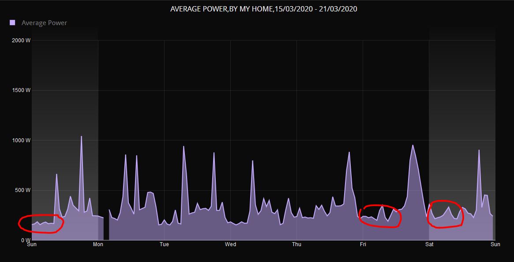Click inside the red circle following Sat

pos(446,214)
